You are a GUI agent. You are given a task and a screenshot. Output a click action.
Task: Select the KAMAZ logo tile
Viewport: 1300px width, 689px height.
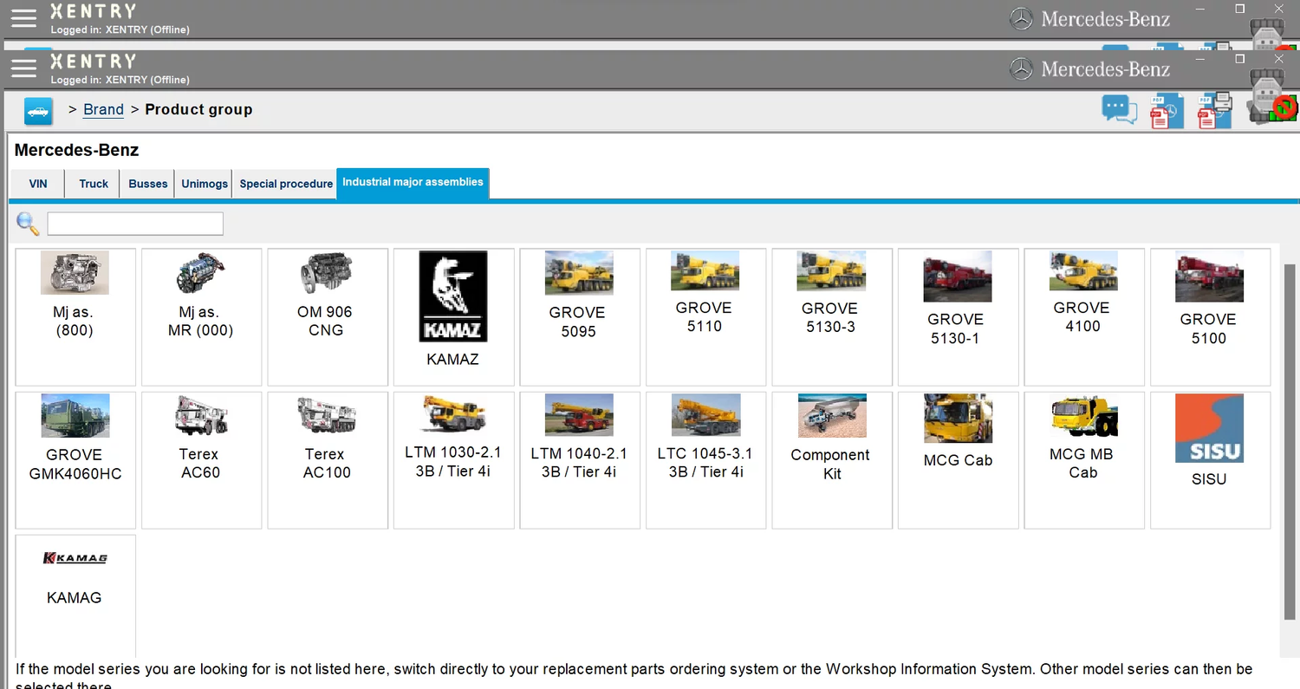pos(453,316)
